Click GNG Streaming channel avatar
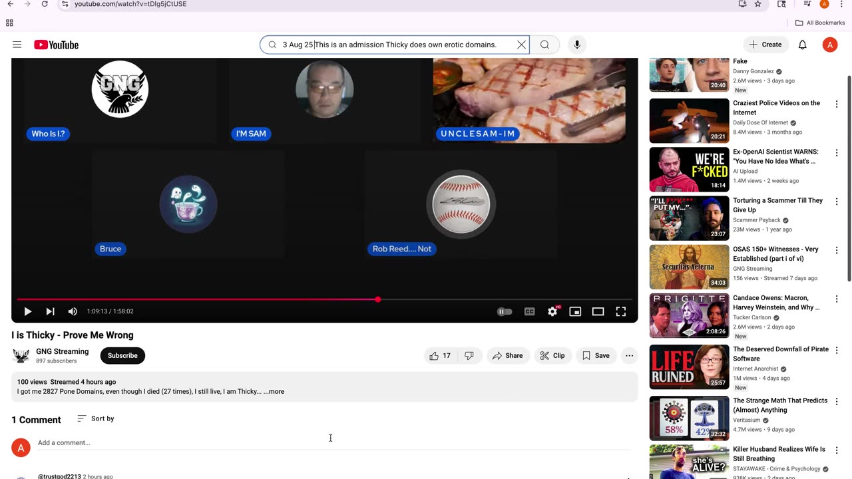The height and width of the screenshot is (479, 852). click(x=21, y=356)
